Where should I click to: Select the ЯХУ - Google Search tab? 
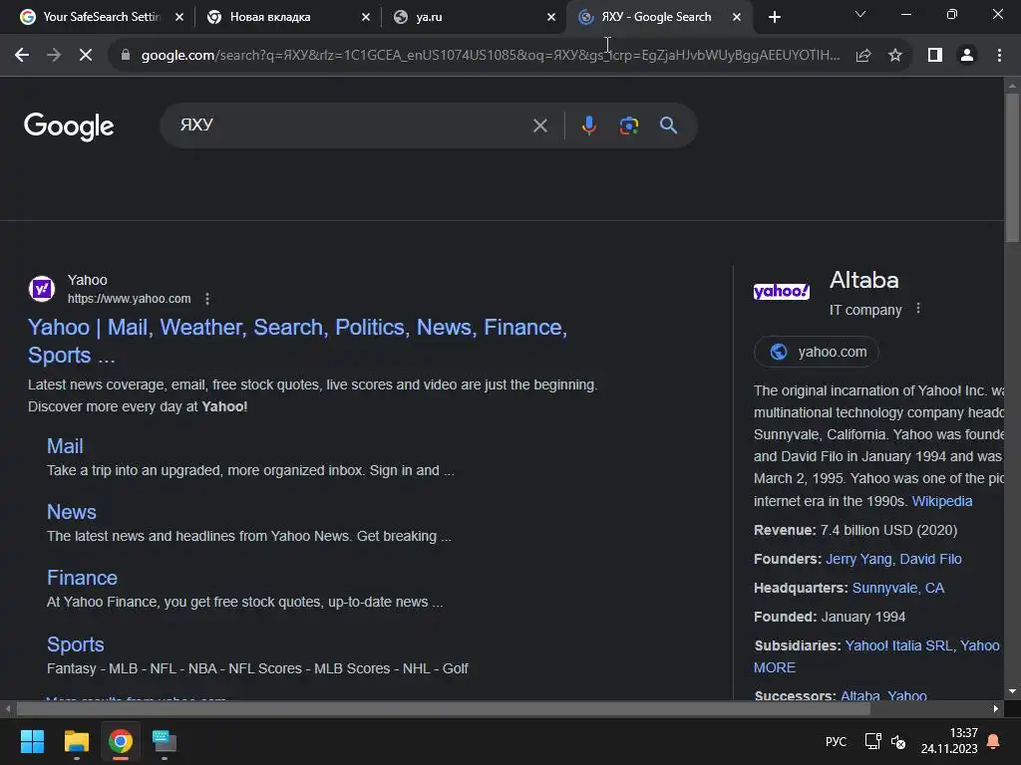[654, 18]
